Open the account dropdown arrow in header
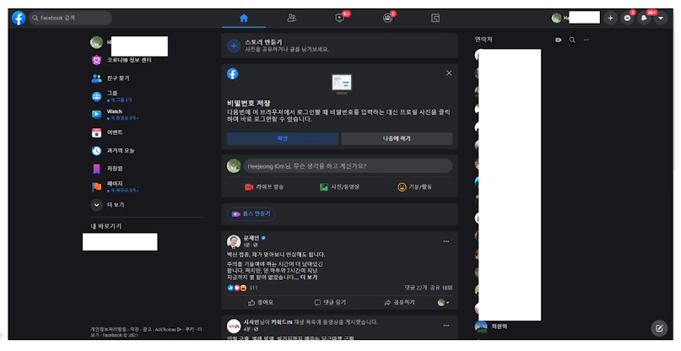The height and width of the screenshot is (351, 681). click(x=661, y=19)
